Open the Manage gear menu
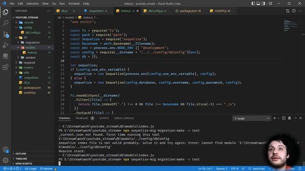The width and height of the screenshot is (305, 171). tap(5, 160)
